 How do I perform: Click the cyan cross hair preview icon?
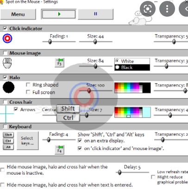point(6,114)
